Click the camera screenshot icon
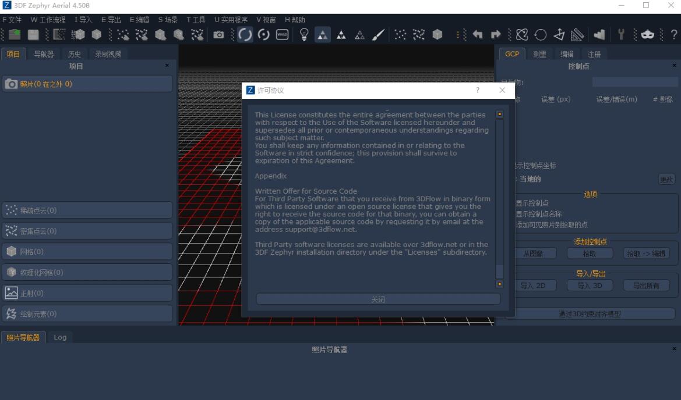681x400 pixels. [x=218, y=35]
